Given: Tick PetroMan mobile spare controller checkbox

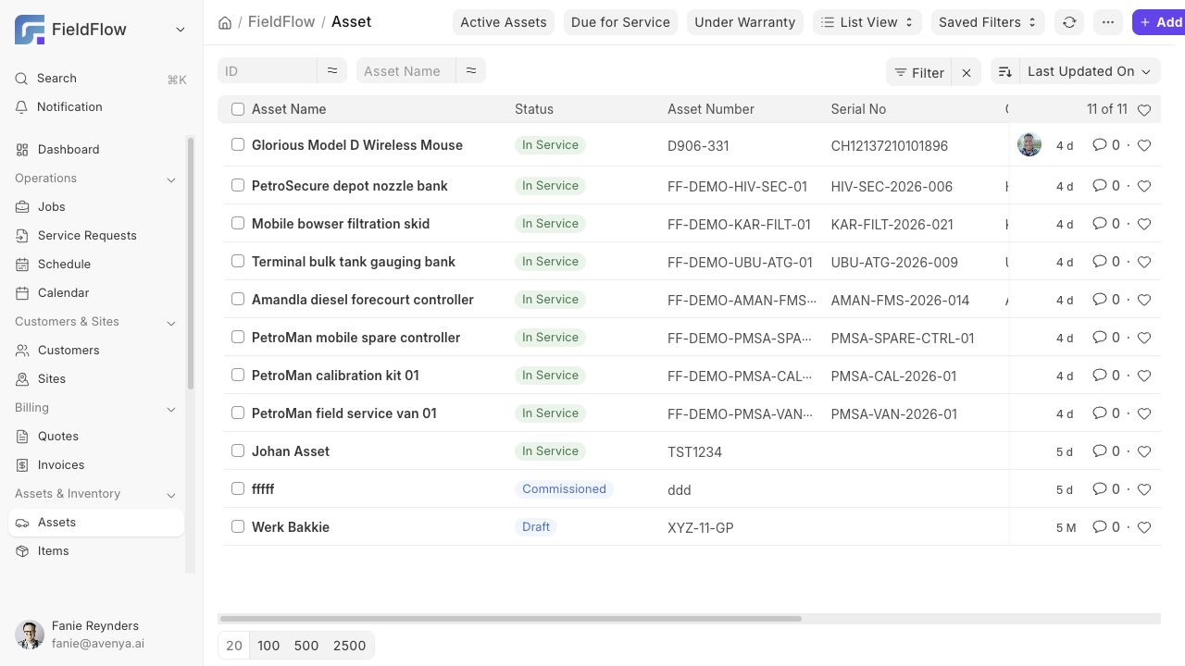Looking at the screenshot, I should coord(238,337).
